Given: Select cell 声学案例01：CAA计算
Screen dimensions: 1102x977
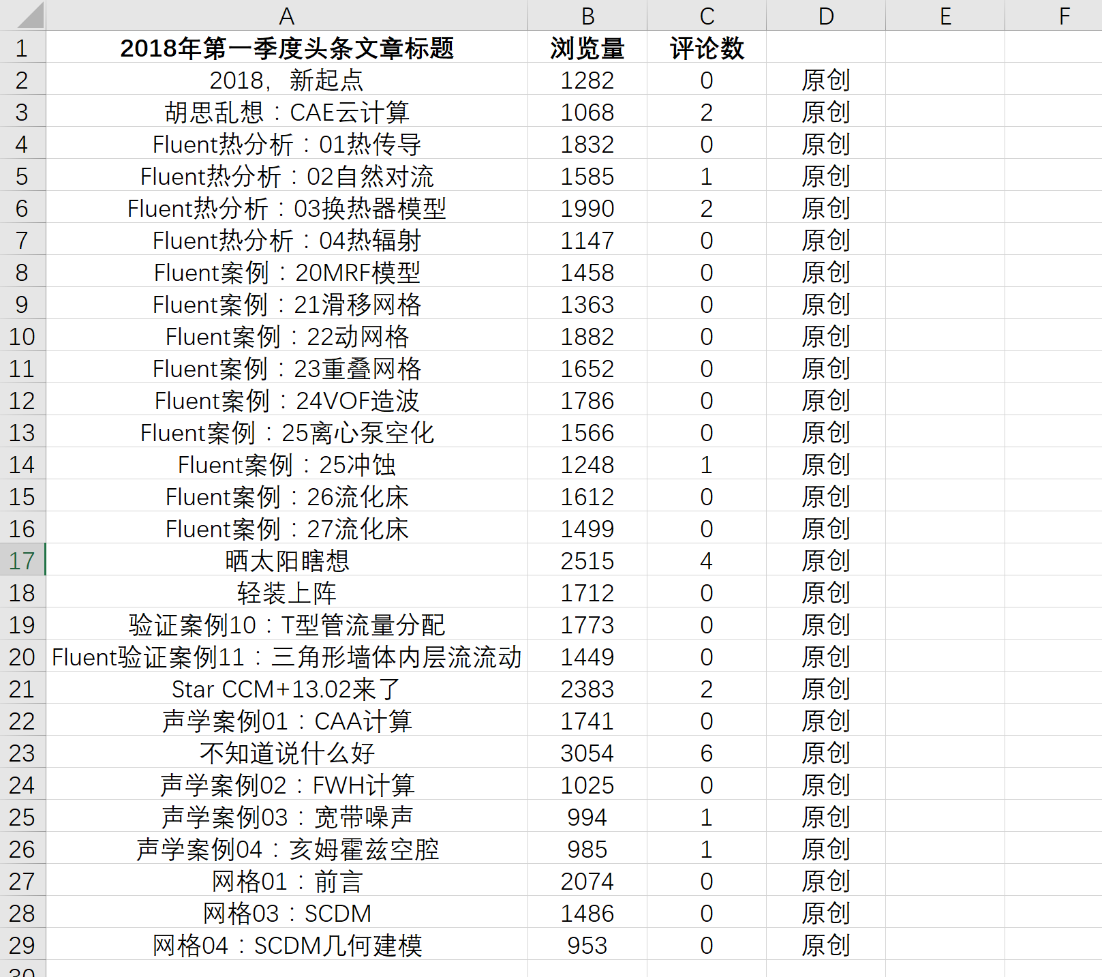Looking at the screenshot, I should point(287,720).
